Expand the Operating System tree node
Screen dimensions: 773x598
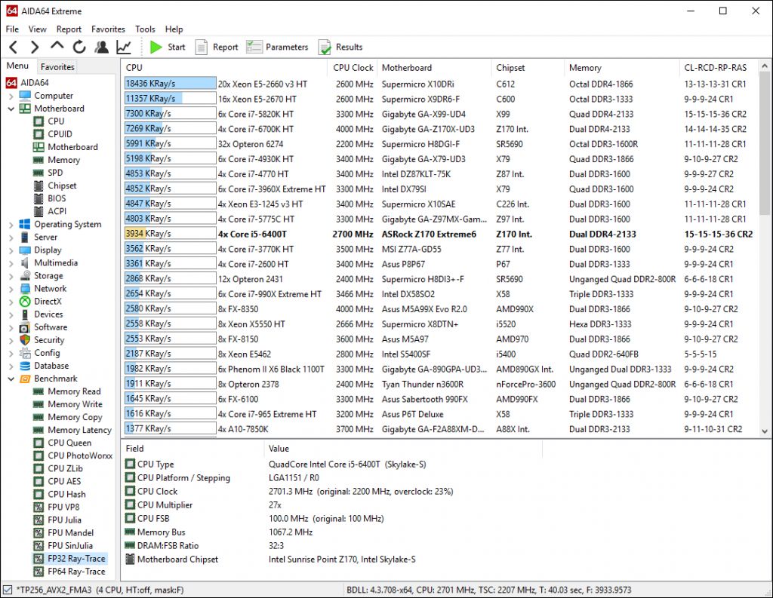pos(11,225)
